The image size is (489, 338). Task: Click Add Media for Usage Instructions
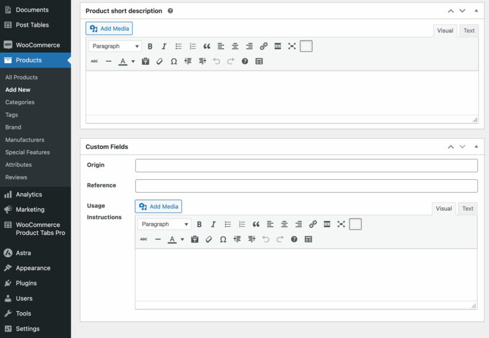click(159, 206)
